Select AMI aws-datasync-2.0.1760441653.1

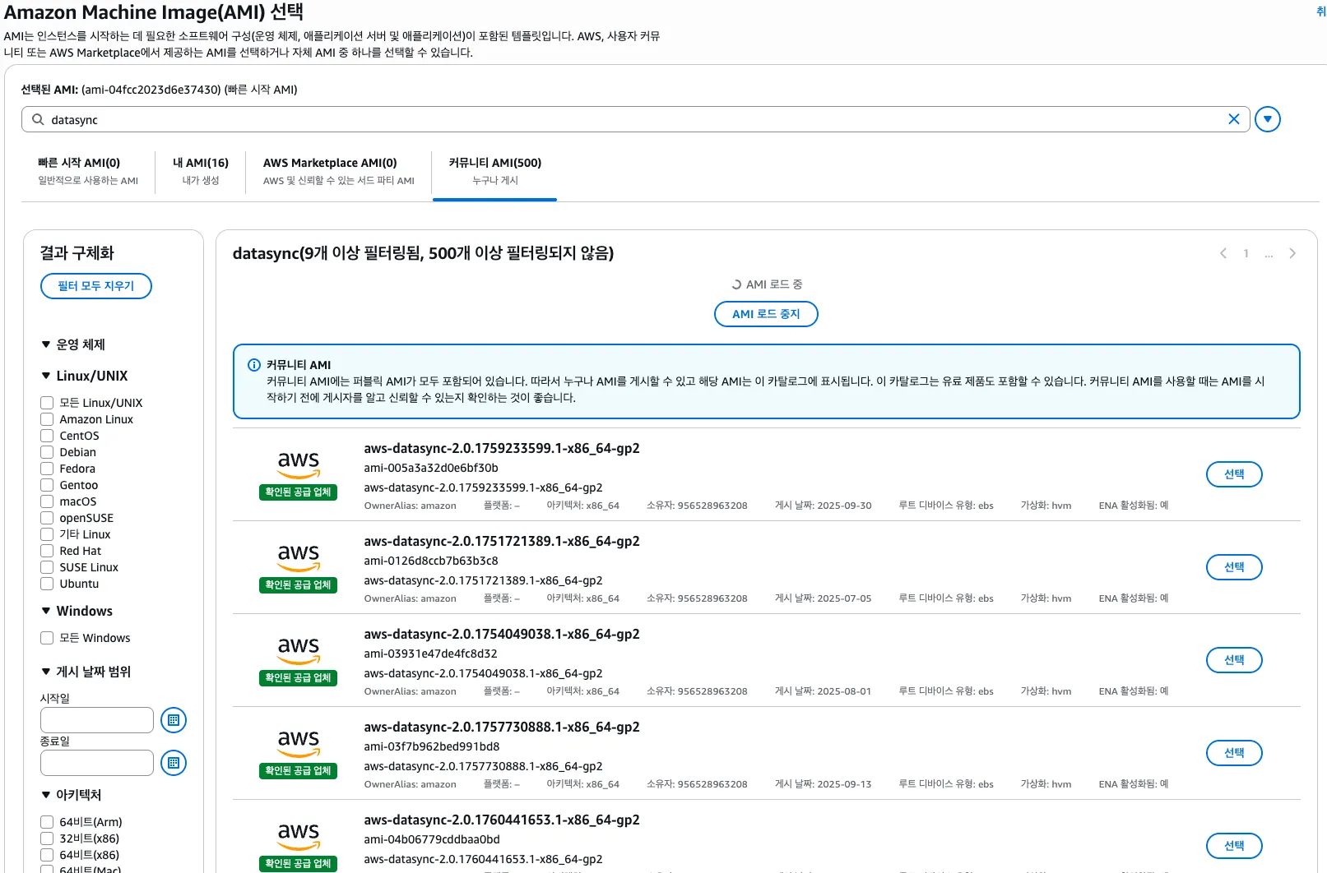pyautogui.click(x=1234, y=846)
